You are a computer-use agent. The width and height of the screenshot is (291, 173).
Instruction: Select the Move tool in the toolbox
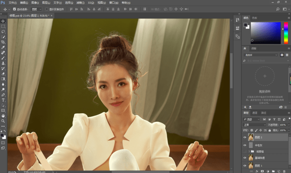(x=3, y=21)
